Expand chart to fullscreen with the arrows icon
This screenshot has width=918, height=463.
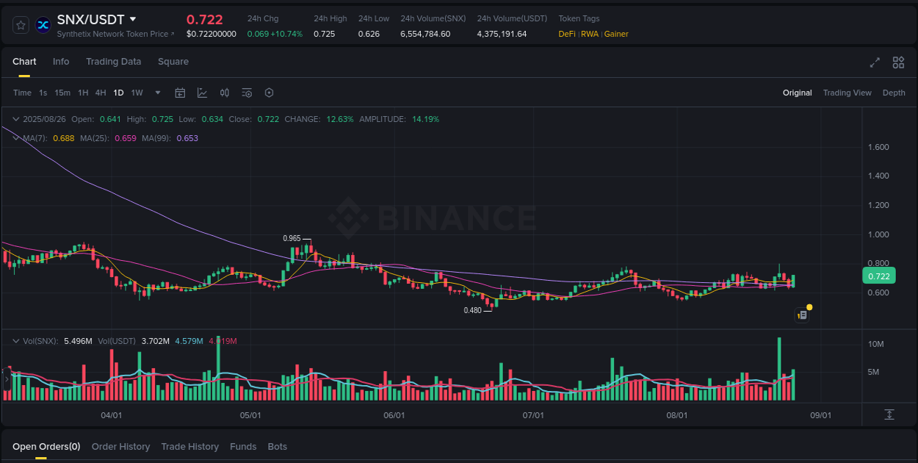pyautogui.click(x=875, y=62)
